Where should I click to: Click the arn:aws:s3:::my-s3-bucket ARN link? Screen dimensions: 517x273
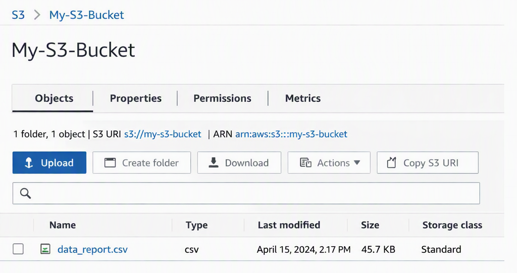point(291,134)
